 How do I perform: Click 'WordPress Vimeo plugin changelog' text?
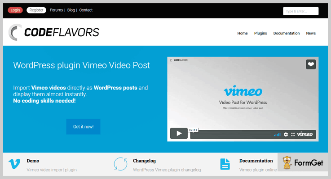click(167, 170)
